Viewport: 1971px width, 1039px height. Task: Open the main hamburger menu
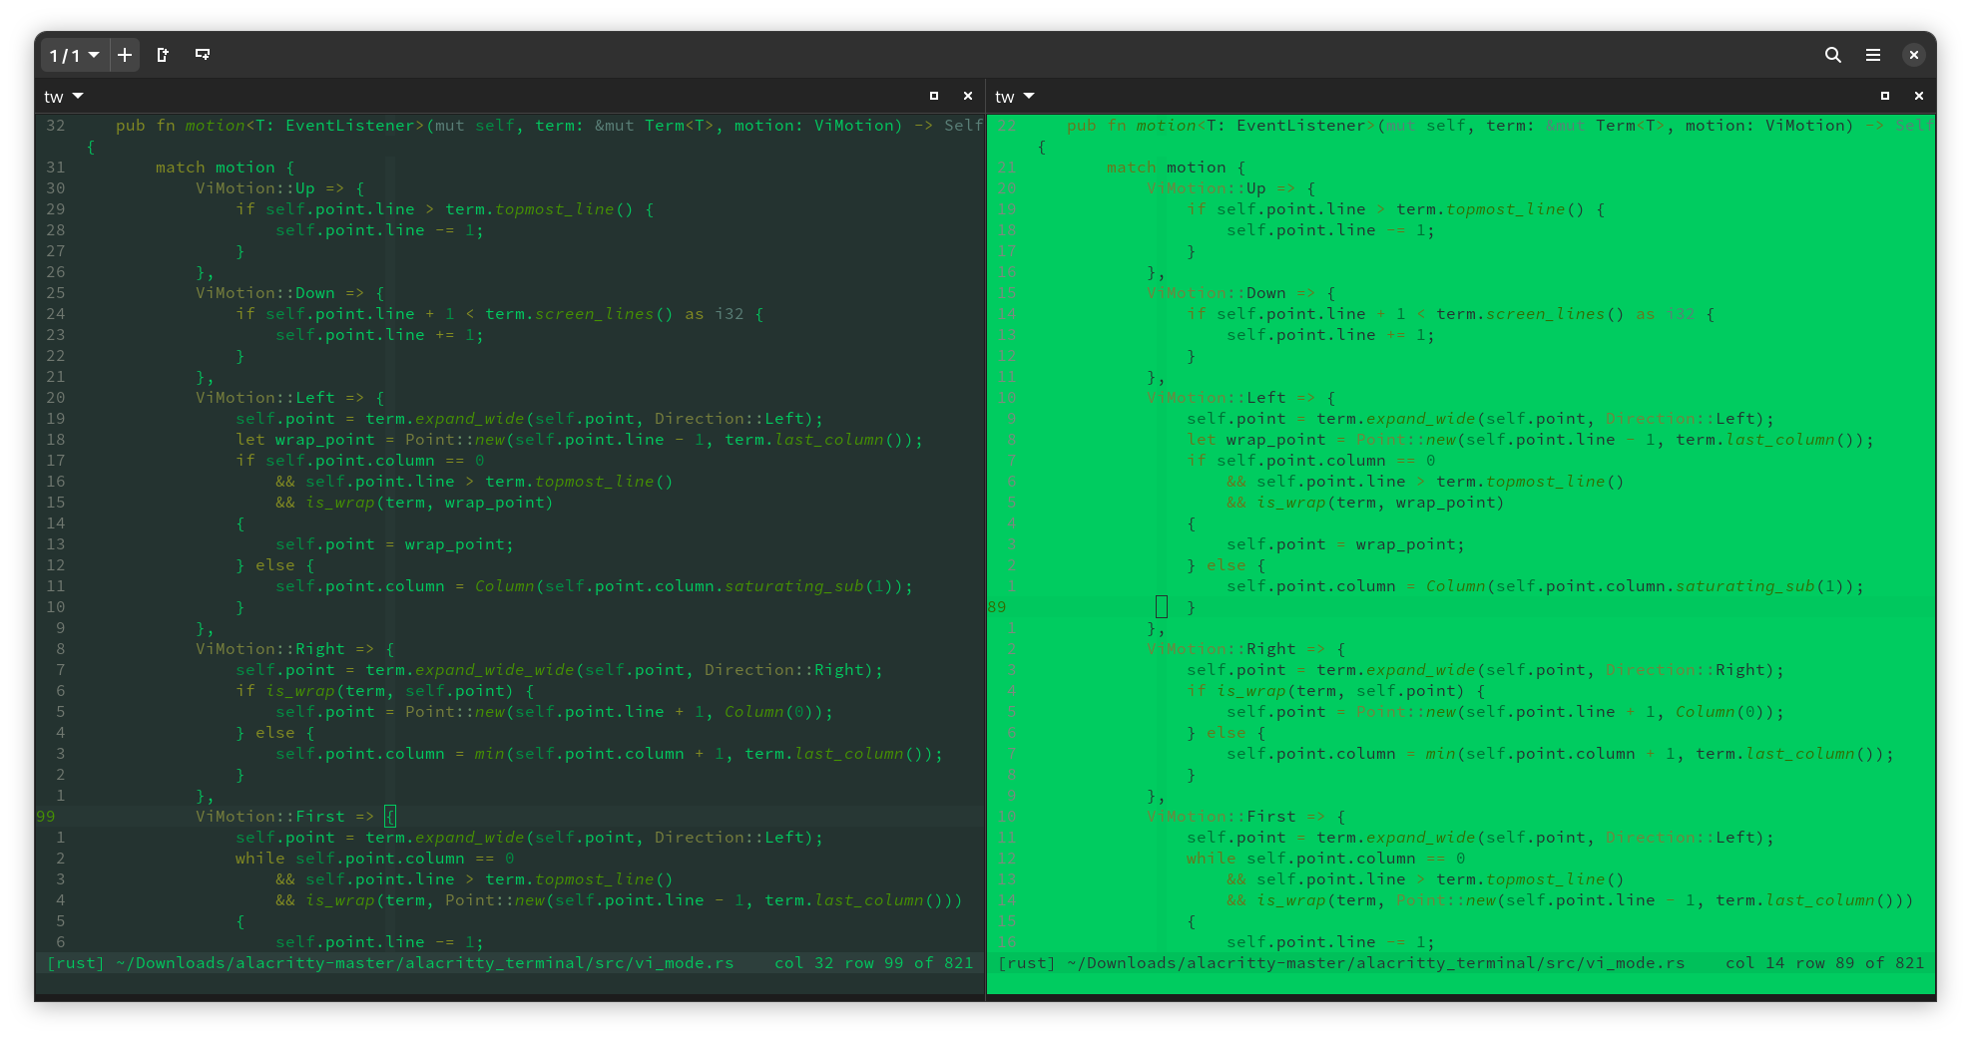click(1873, 55)
